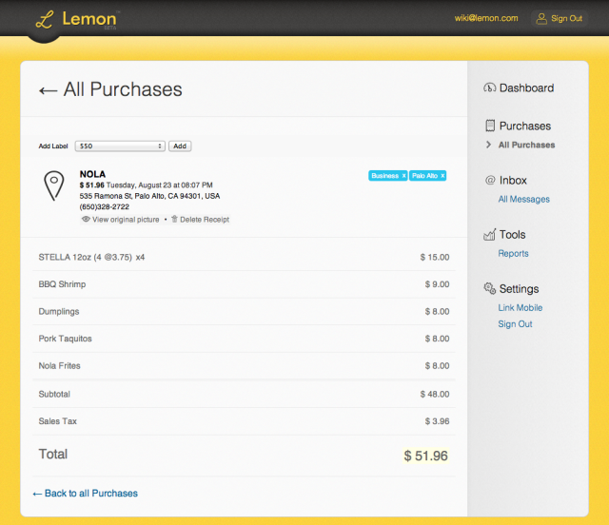Open All Messages in the sidebar

[x=523, y=199]
